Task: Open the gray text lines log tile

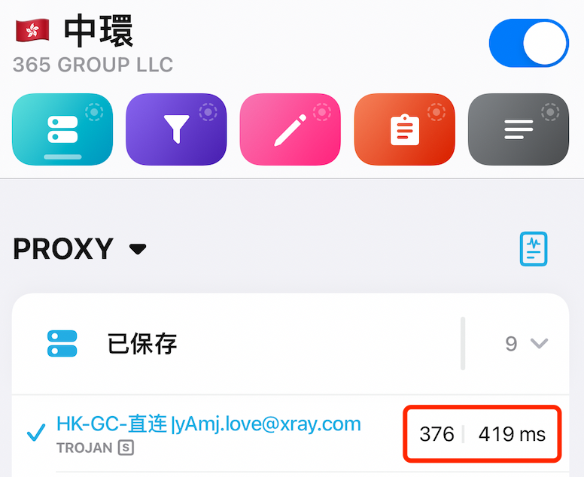Action: (x=519, y=129)
